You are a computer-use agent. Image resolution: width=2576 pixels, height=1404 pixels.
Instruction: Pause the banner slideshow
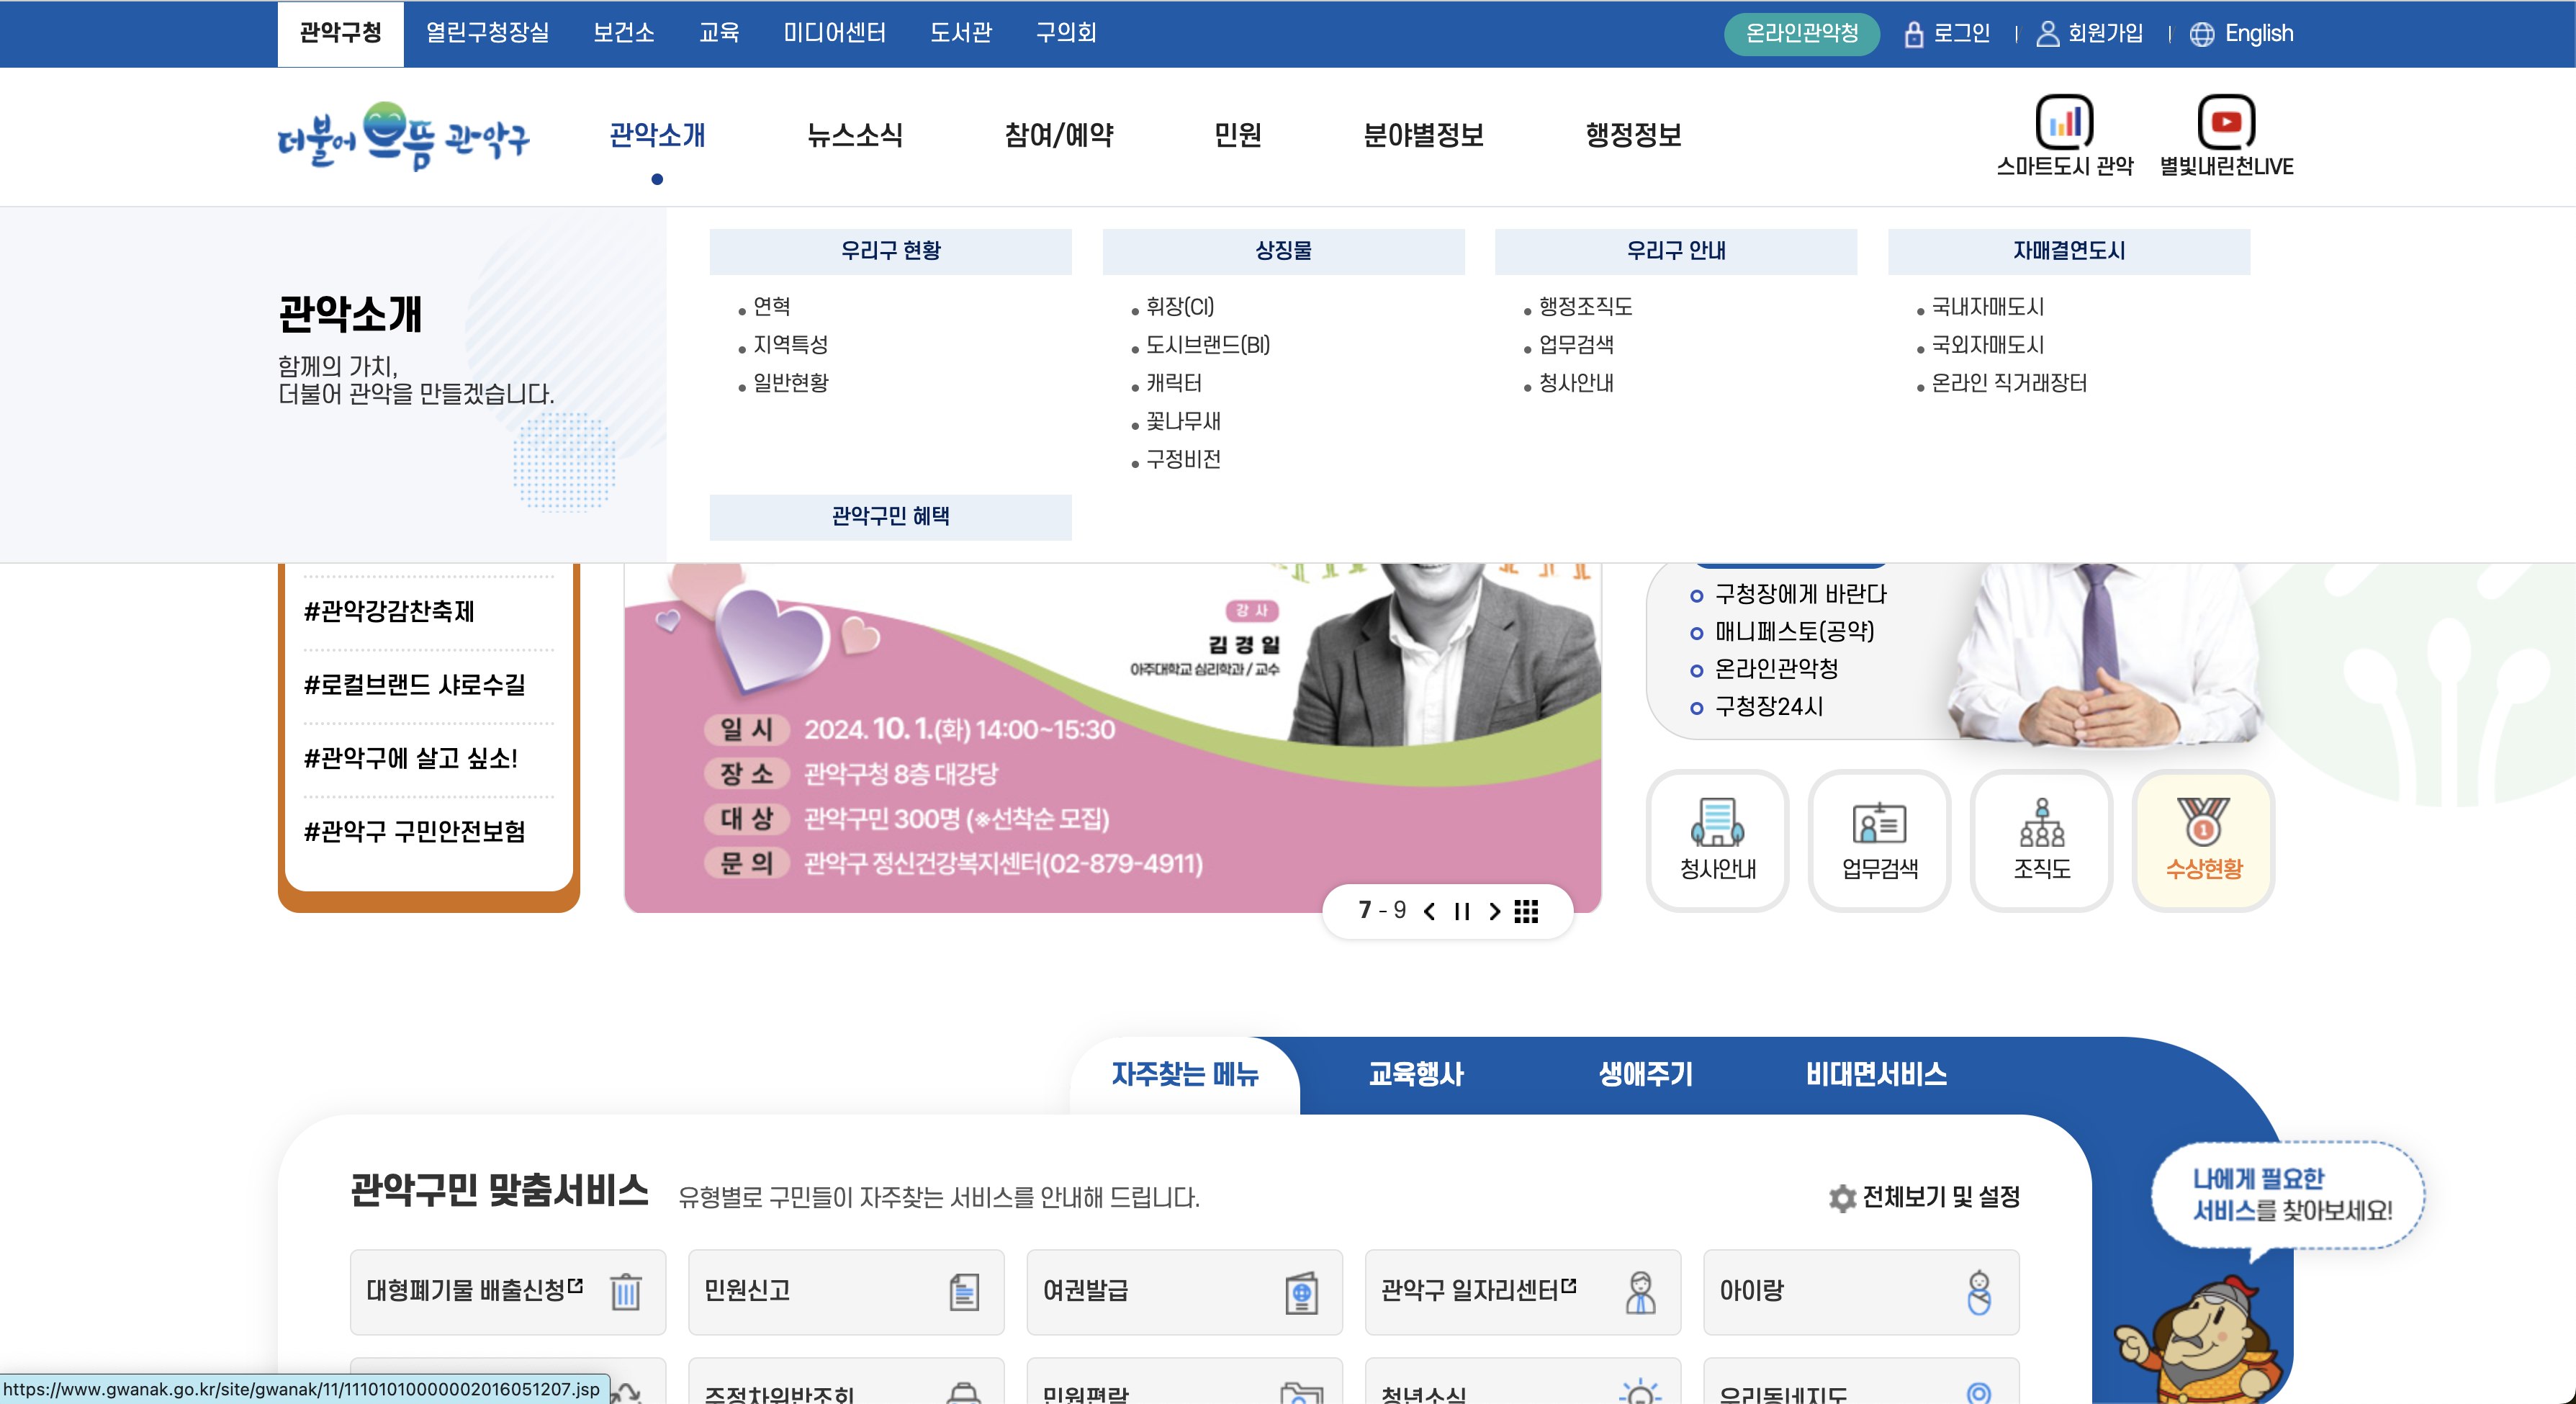coord(1462,911)
